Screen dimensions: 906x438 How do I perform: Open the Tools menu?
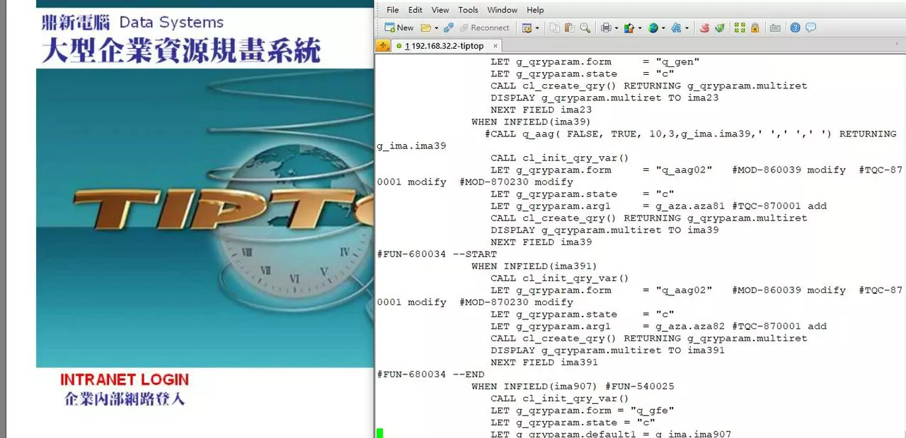click(x=468, y=10)
